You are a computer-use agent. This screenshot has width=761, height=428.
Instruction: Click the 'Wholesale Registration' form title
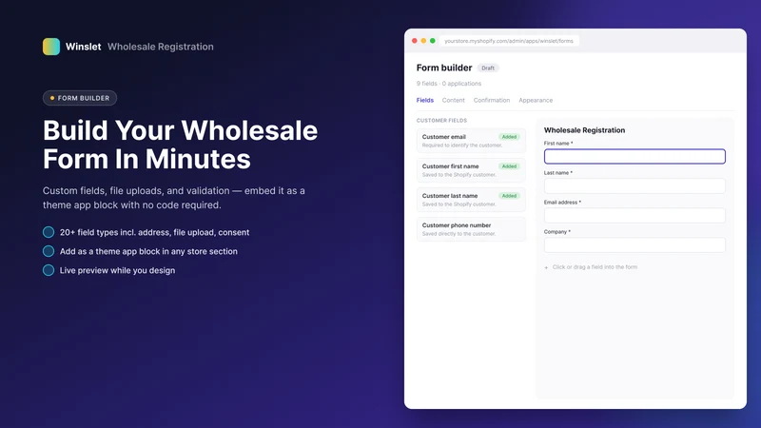coord(584,130)
